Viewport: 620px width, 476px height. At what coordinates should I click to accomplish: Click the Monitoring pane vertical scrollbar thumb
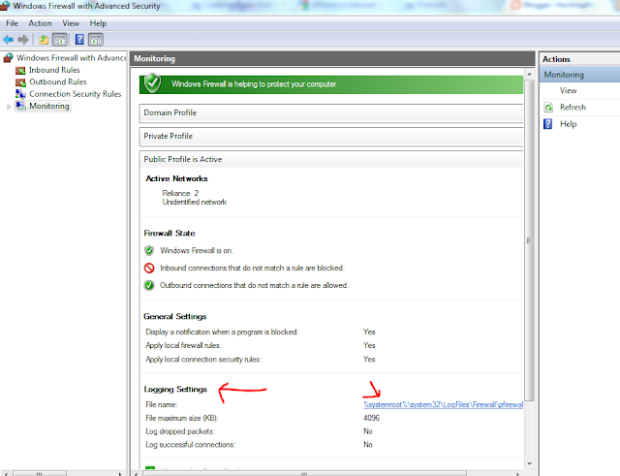tap(529, 240)
